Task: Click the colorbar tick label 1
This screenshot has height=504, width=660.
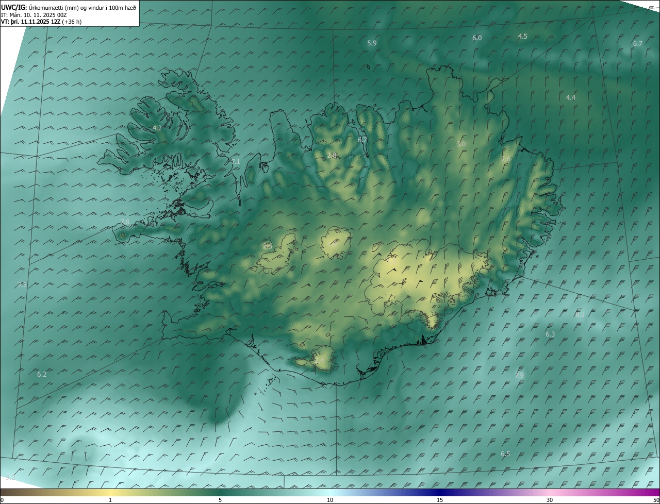Action: (x=110, y=500)
